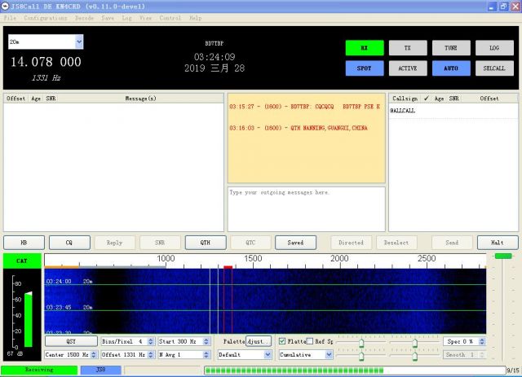Click the JS8 mode status label
Image resolution: width=522 pixels, height=377 pixels.
pyautogui.click(x=101, y=370)
